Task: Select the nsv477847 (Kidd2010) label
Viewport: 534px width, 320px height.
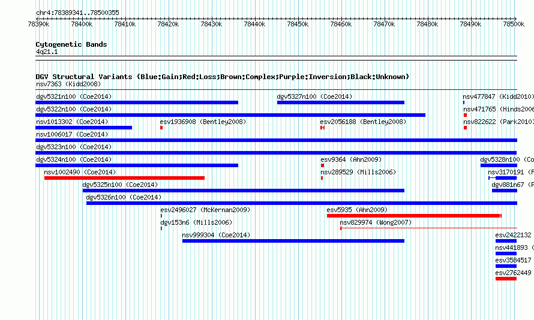Action: coord(498,96)
